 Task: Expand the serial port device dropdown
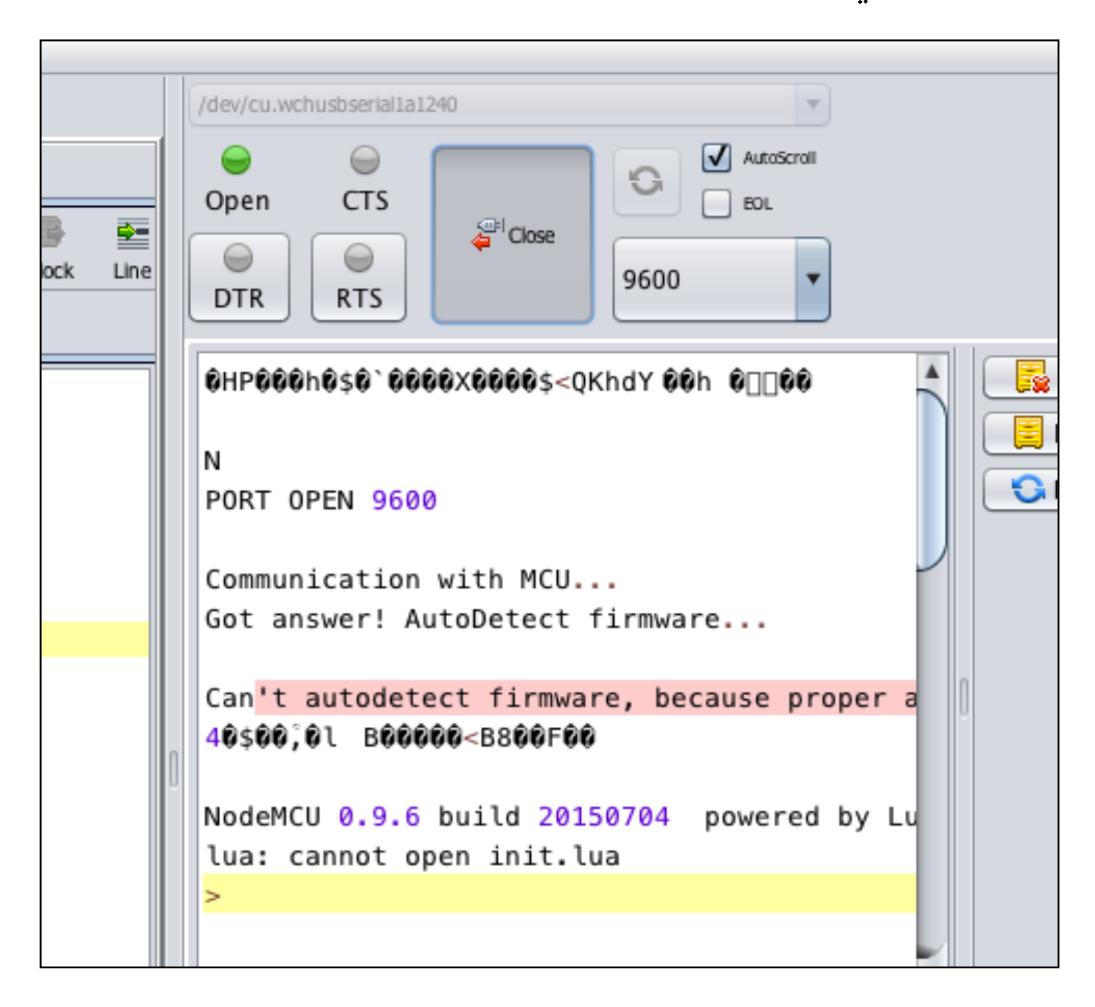tap(813, 104)
